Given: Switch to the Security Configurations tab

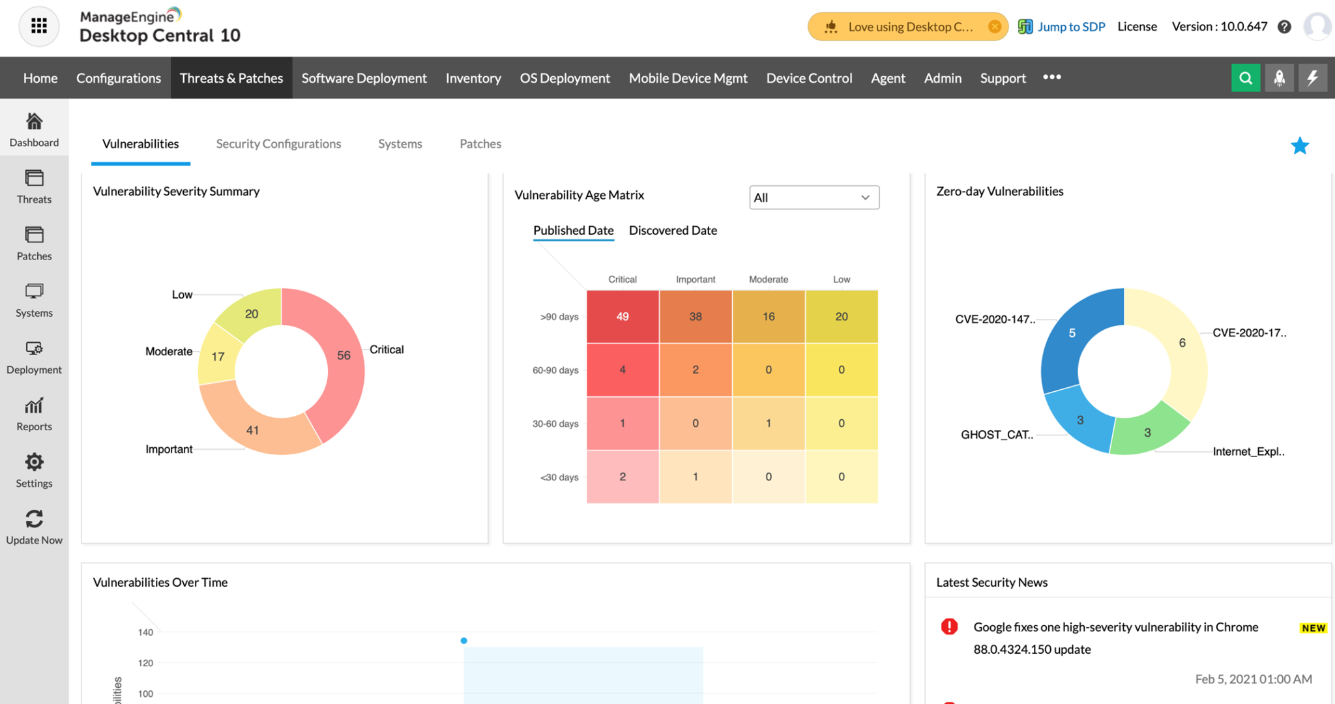Looking at the screenshot, I should 278,144.
